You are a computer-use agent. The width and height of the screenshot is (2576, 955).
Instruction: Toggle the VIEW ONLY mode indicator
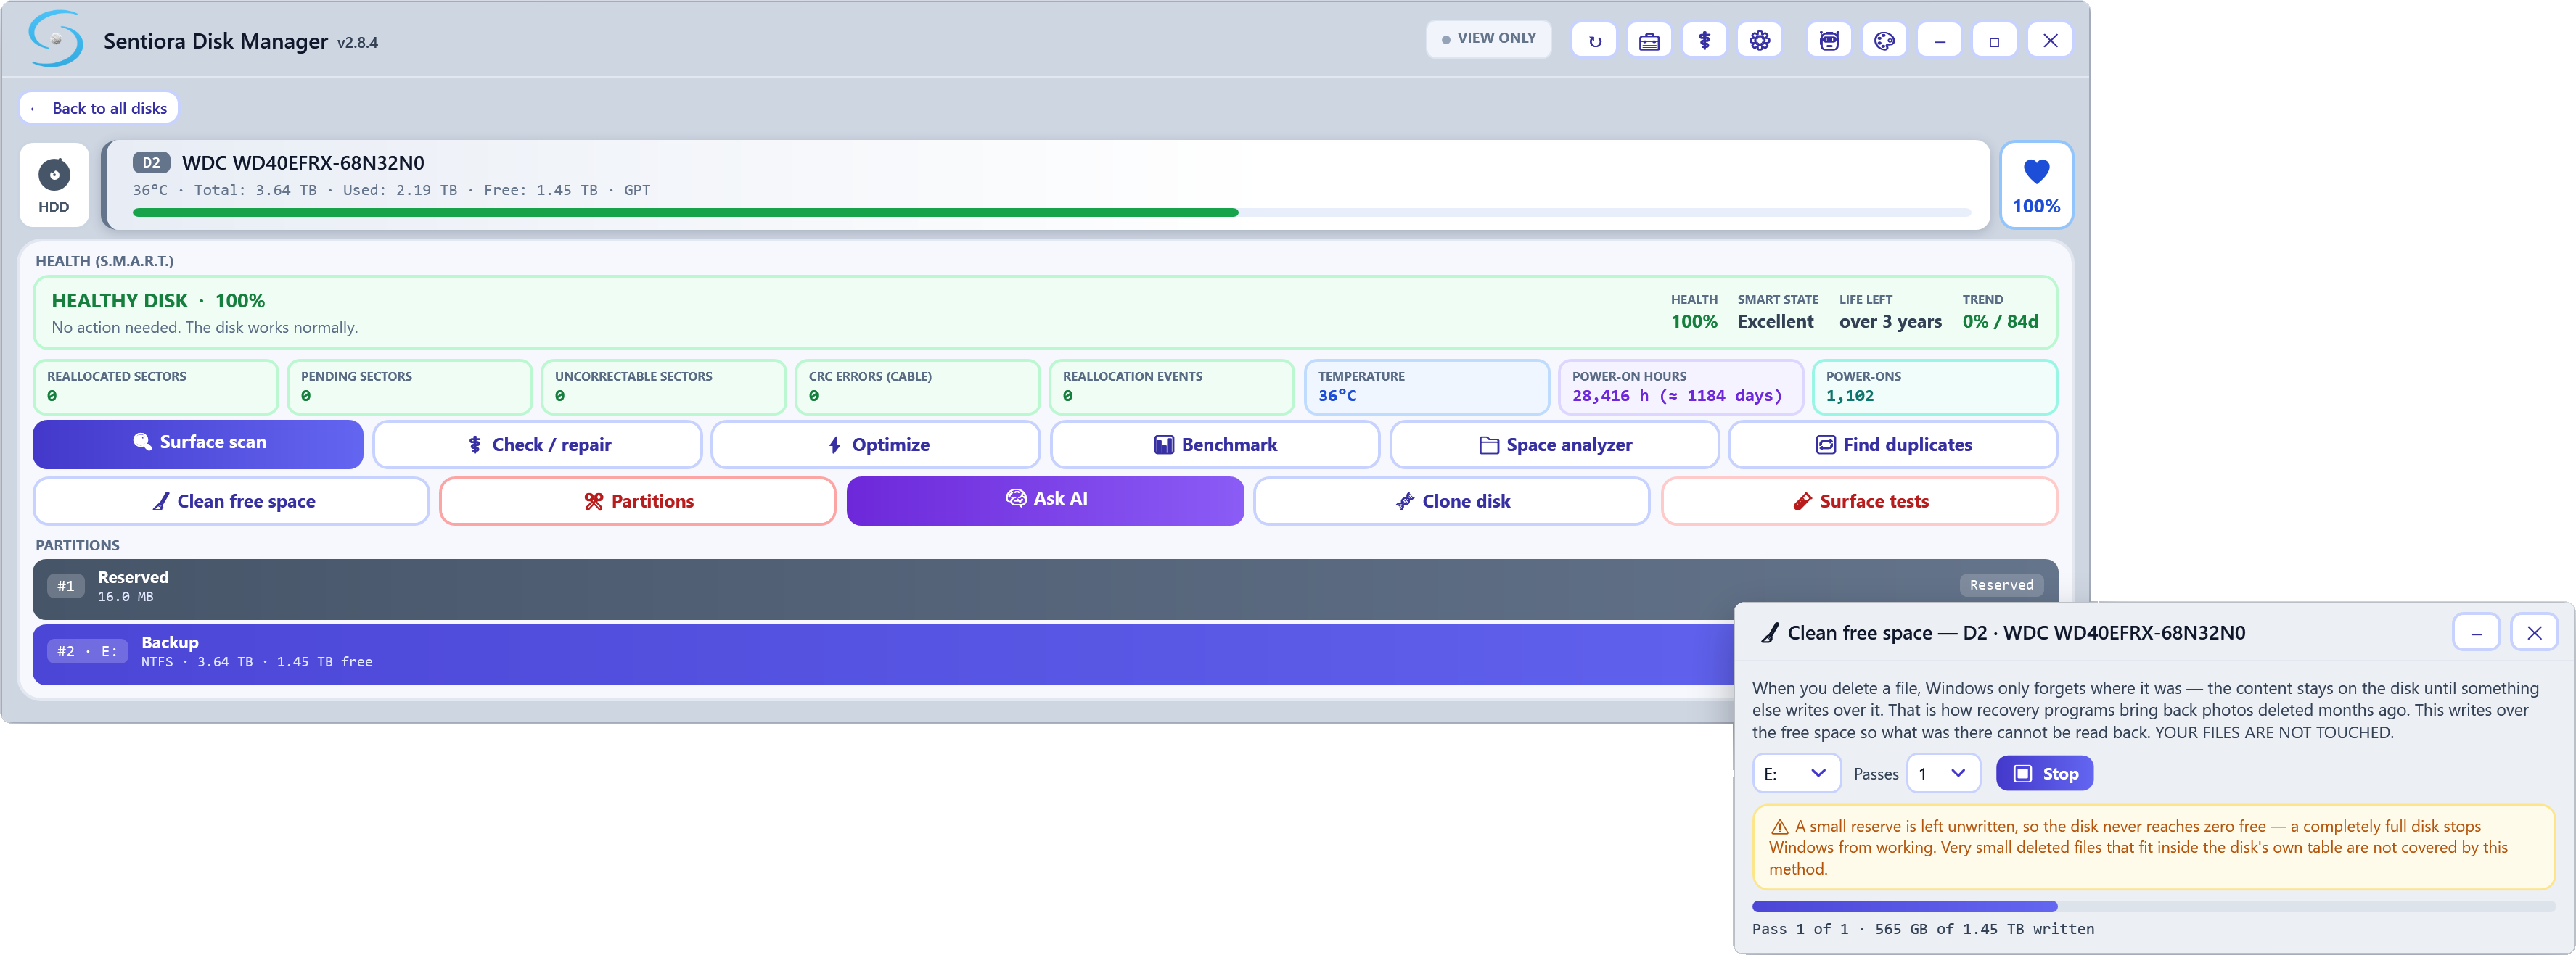click(1488, 38)
